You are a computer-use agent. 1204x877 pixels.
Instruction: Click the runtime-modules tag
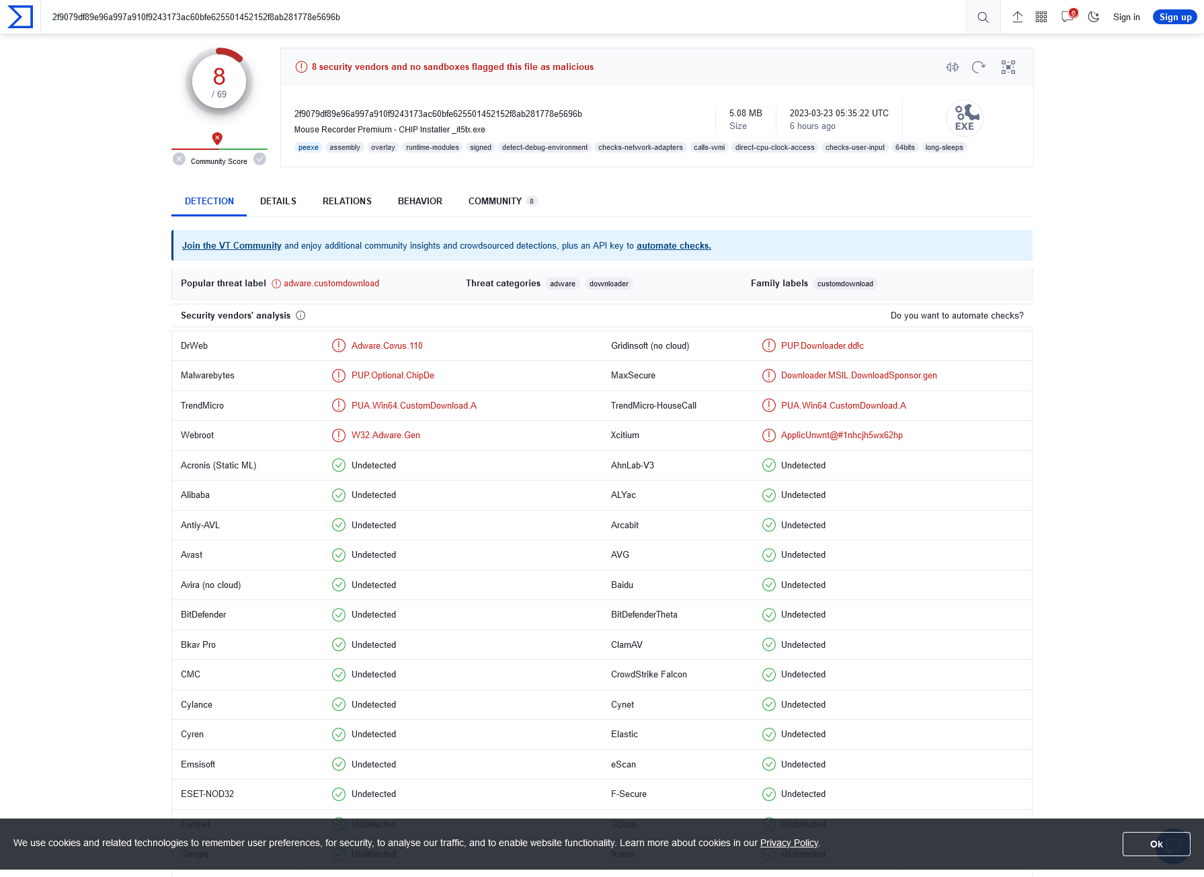click(432, 148)
